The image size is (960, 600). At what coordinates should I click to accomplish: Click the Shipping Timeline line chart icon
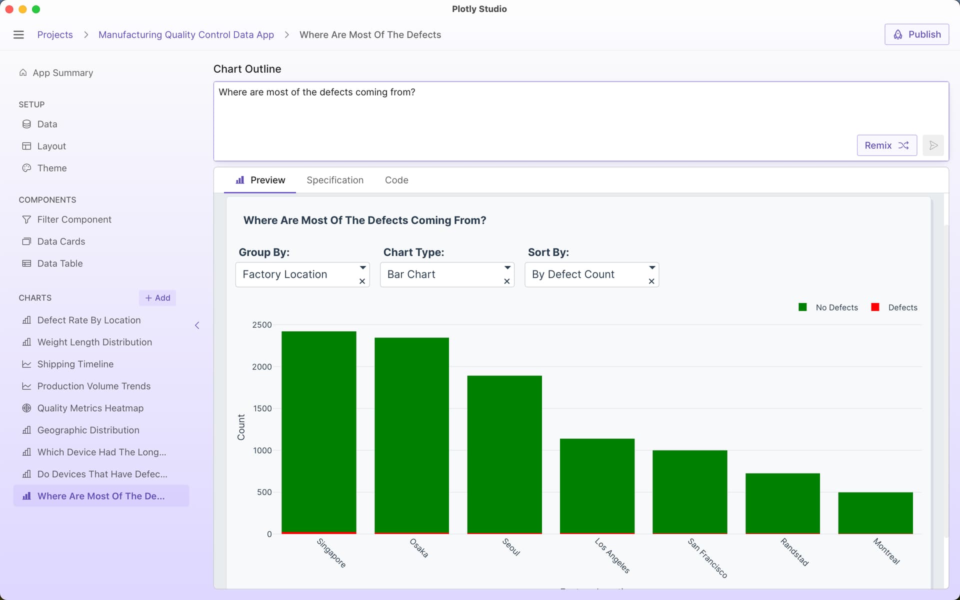click(x=26, y=364)
